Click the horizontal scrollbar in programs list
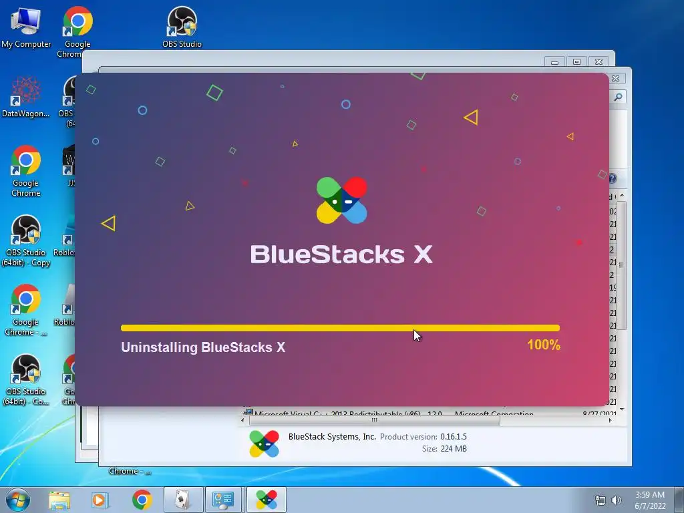 [374, 421]
